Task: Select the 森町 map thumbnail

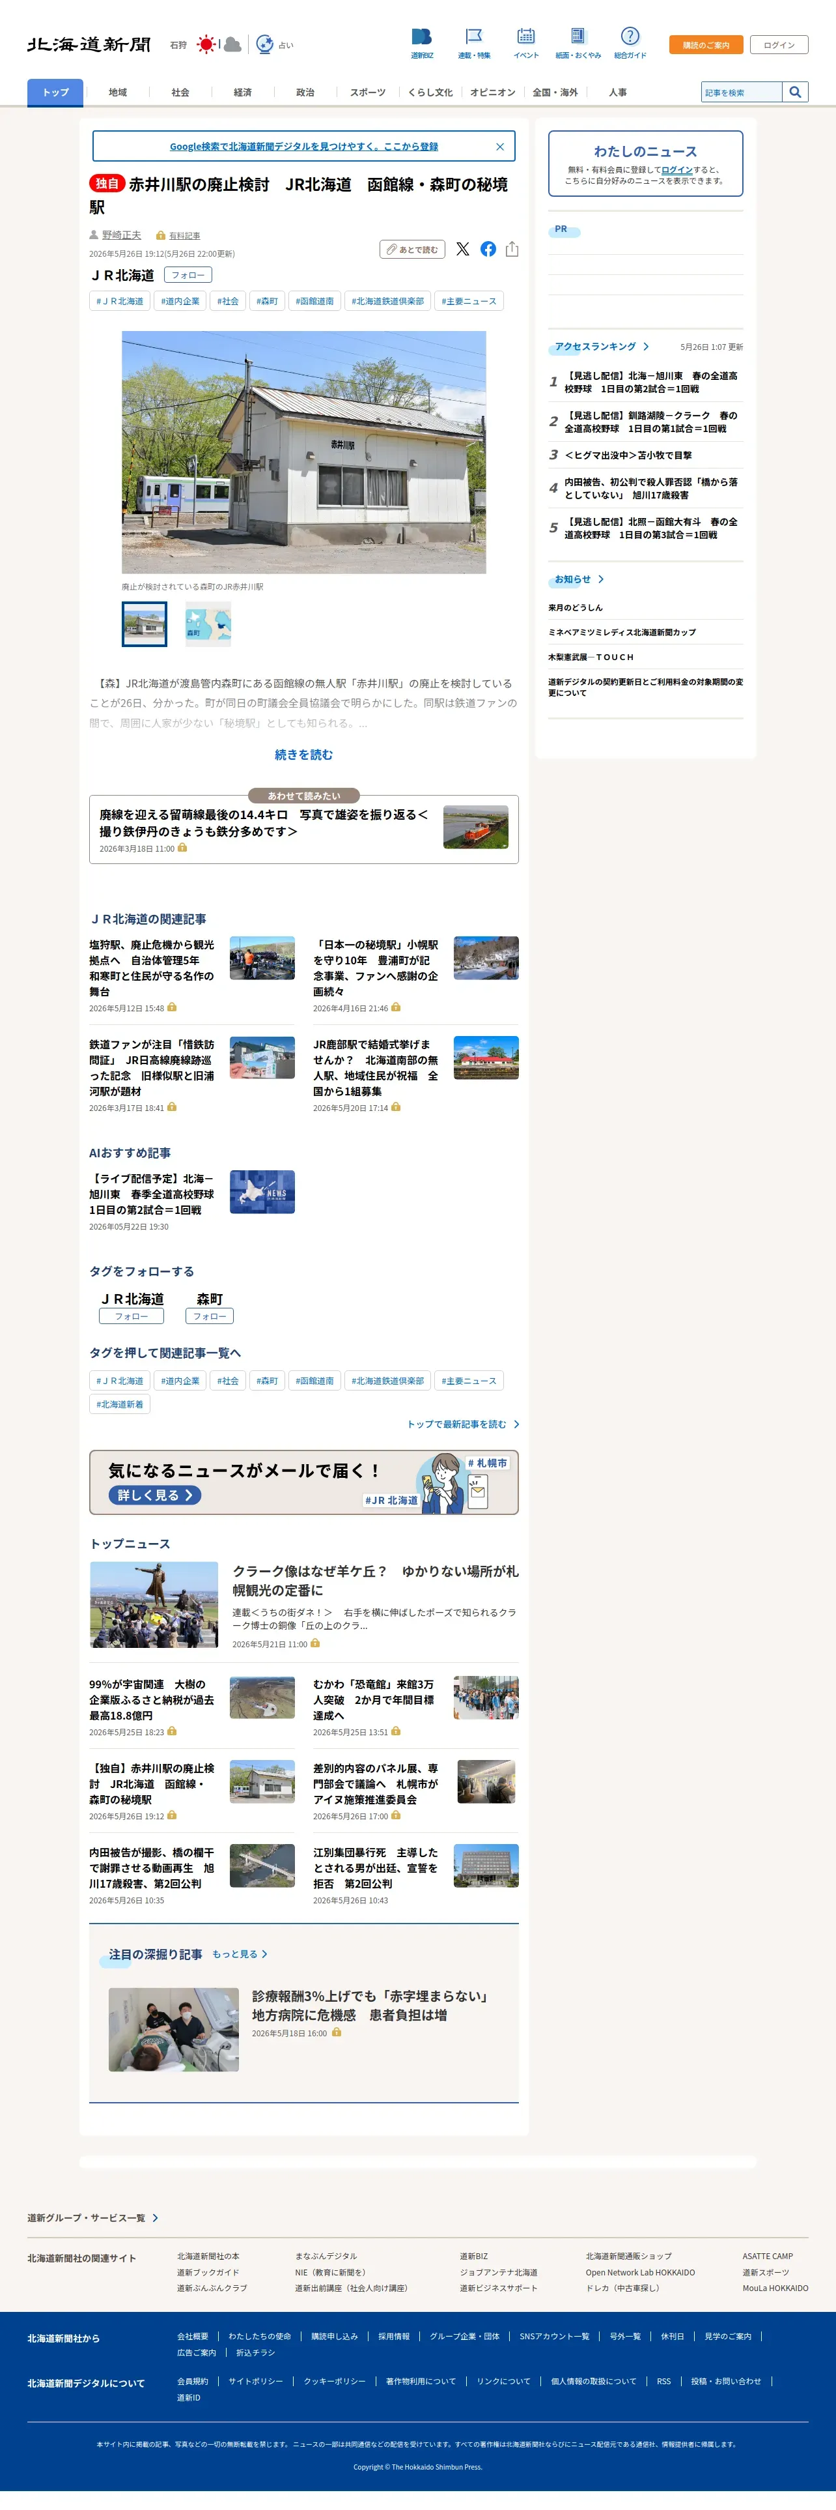Action: point(208,624)
